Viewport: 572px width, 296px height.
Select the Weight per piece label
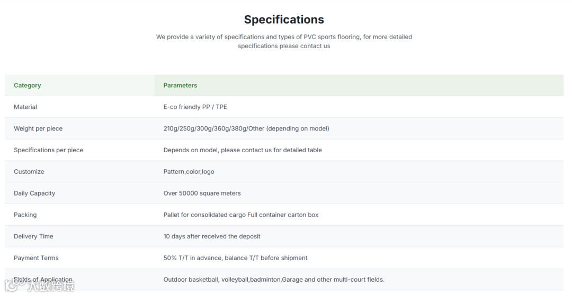38,128
